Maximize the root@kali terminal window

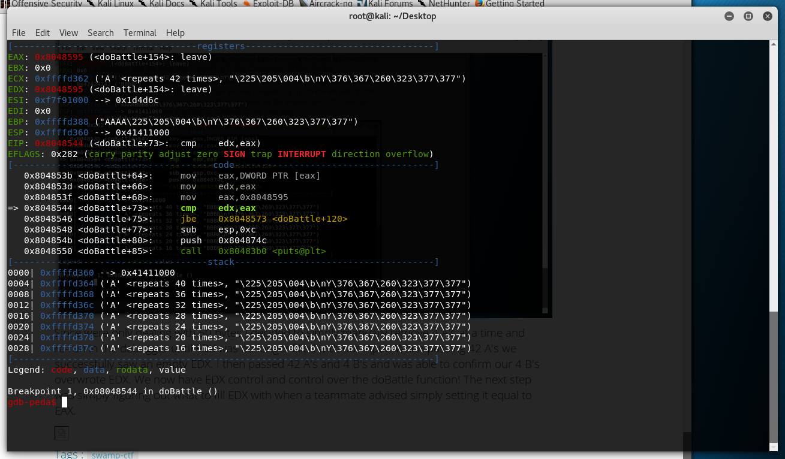(x=748, y=16)
